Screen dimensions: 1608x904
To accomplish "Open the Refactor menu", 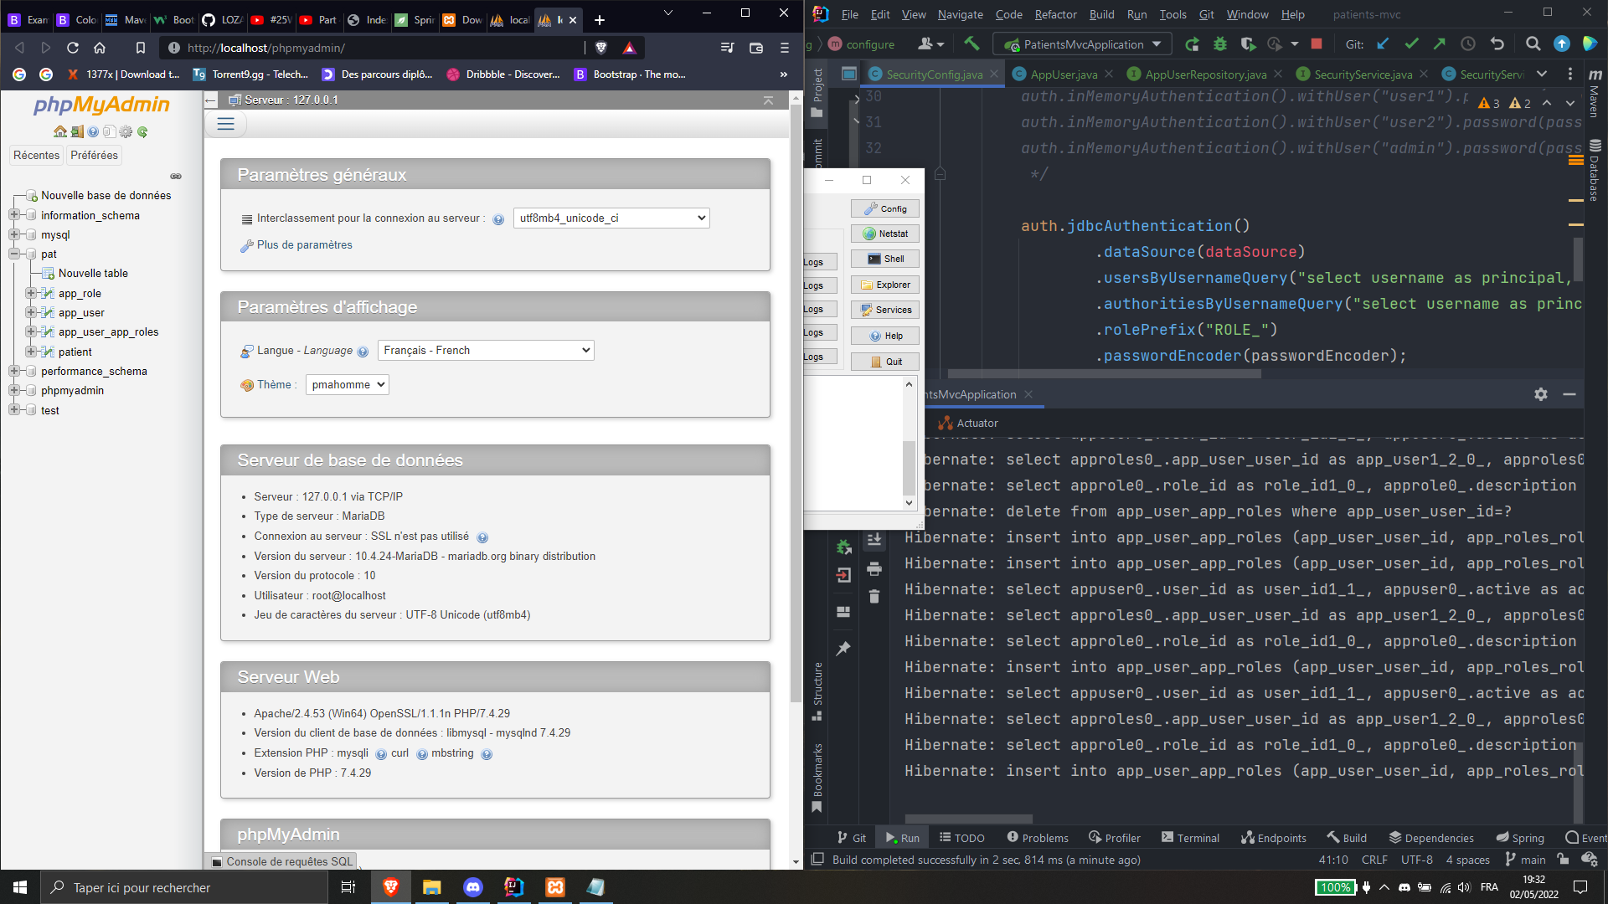I will [x=1055, y=14].
